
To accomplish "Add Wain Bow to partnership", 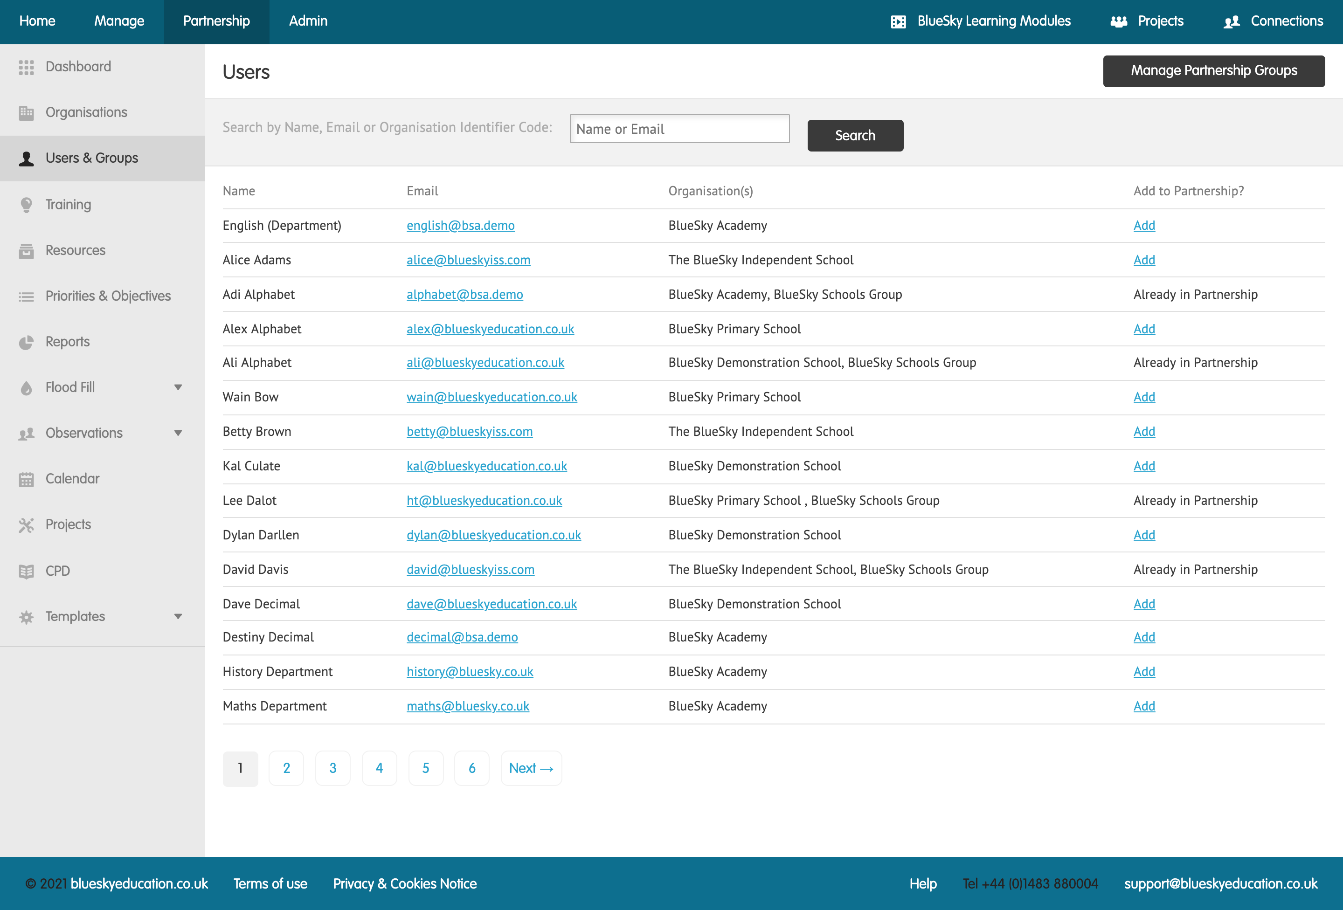I will (x=1144, y=398).
